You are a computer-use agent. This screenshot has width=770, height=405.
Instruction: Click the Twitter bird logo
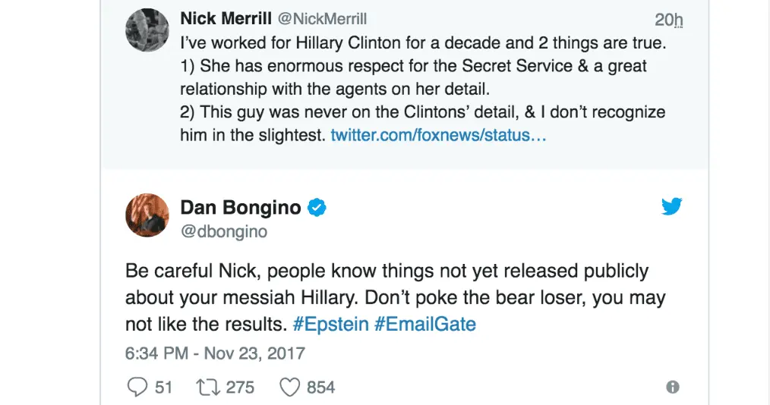[x=671, y=206]
